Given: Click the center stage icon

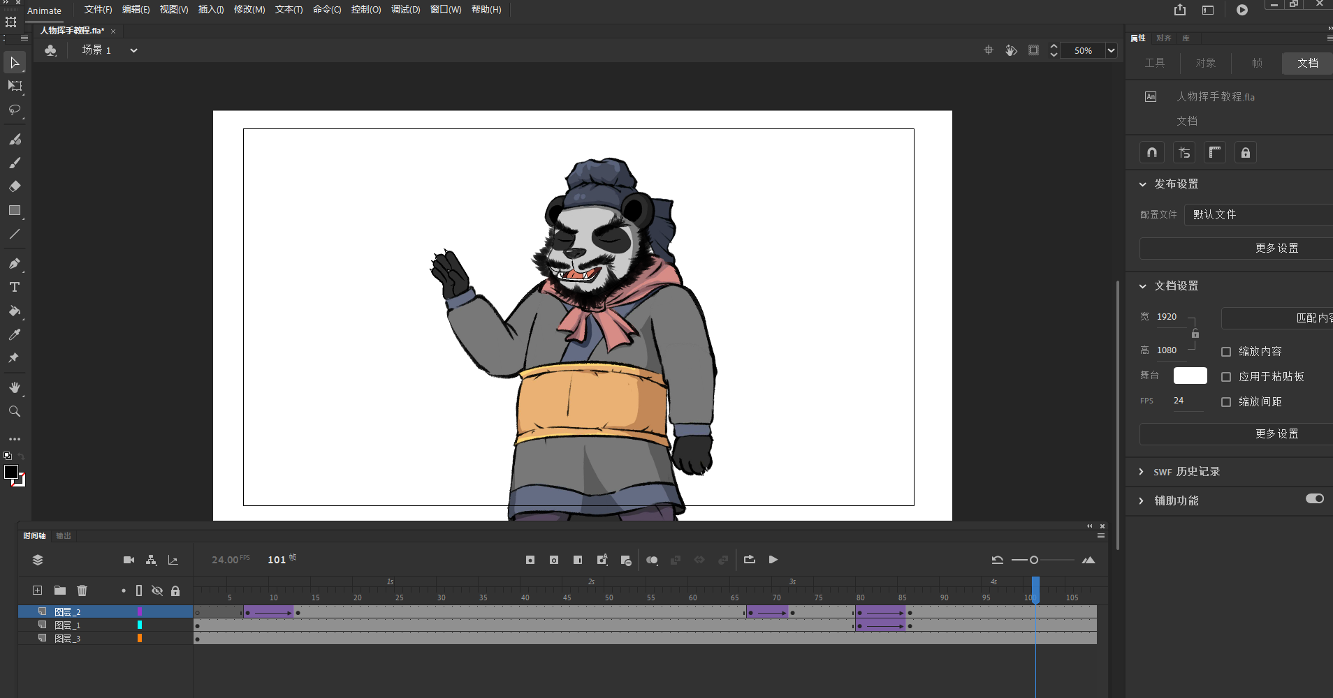Looking at the screenshot, I should (989, 50).
